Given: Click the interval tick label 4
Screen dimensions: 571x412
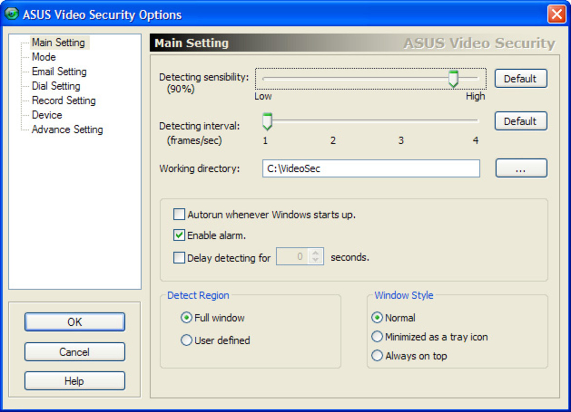Looking at the screenshot, I should (476, 141).
